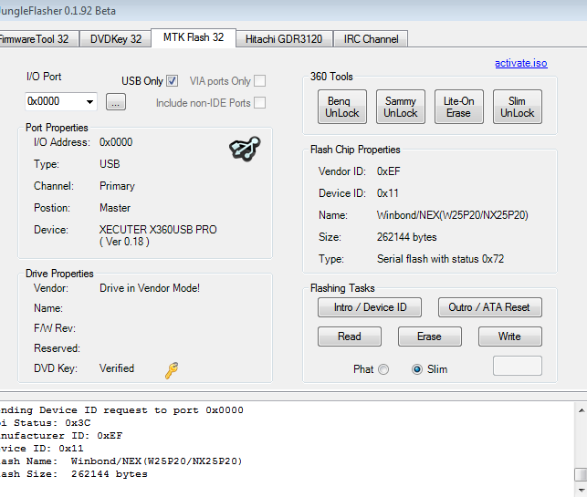
Task: Click the Sammy UnLock button
Action: pos(401,107)
